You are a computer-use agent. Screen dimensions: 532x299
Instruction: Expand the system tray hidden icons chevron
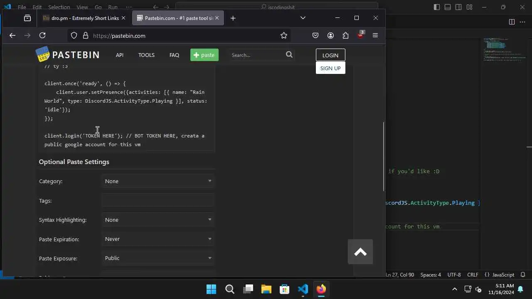tap(455, 289)
